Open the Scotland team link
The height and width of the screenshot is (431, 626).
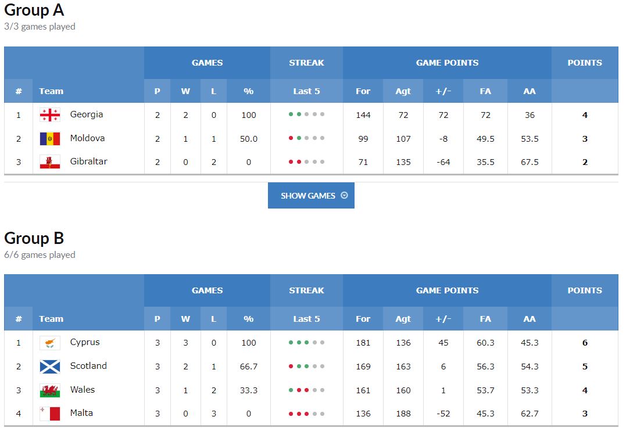[x=88, y=365]
